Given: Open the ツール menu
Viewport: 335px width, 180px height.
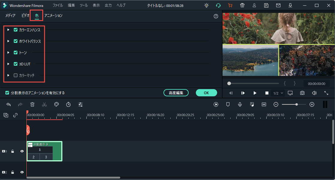Looking at the screenshot, I should (x=84, y=5).
